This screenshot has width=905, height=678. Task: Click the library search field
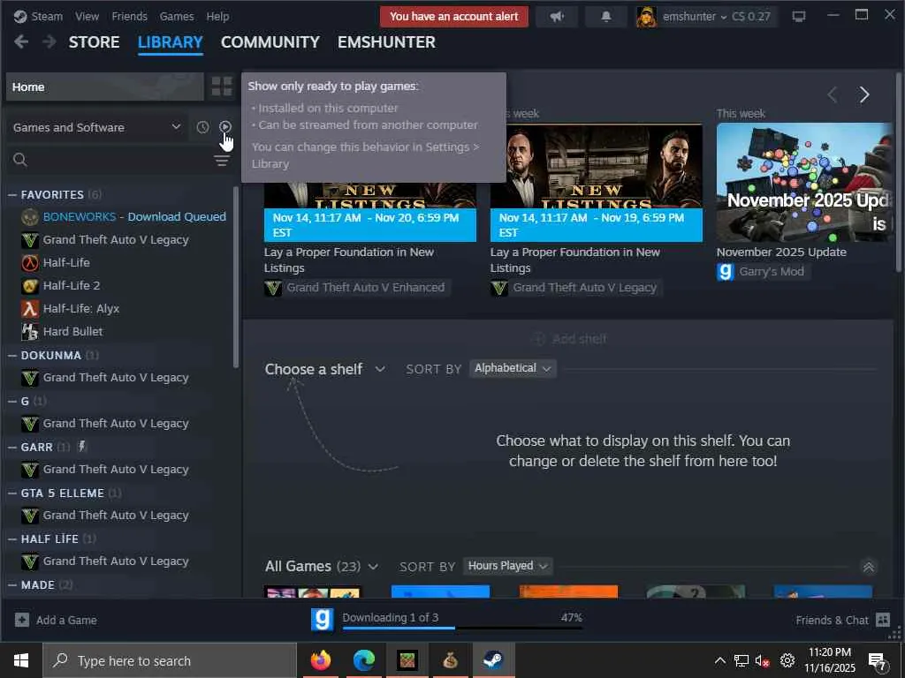(x=110, y=160)
